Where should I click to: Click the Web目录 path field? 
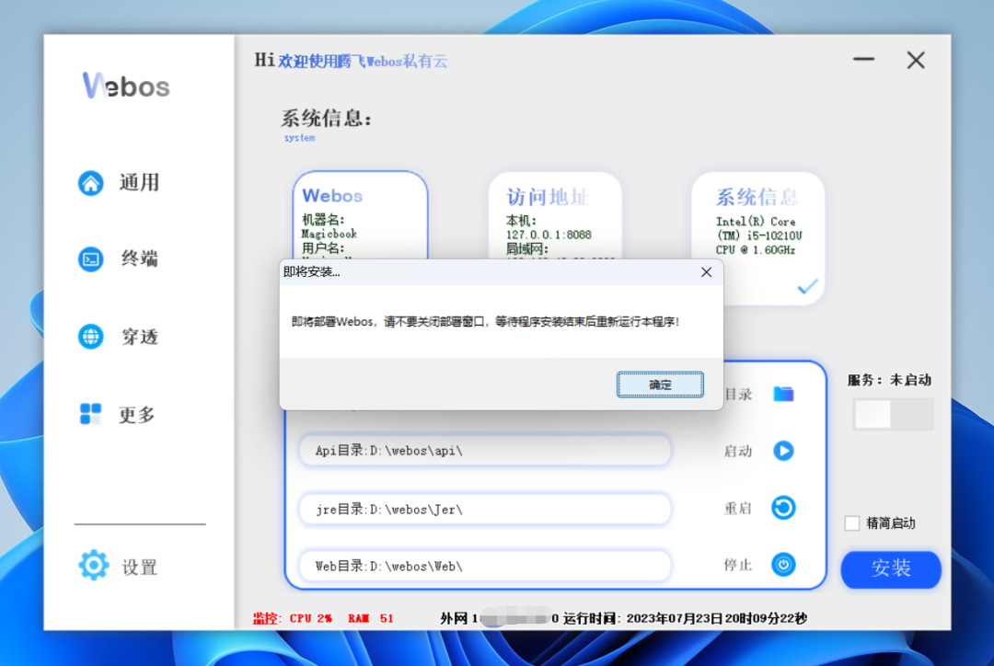click(x=485, y=566)
